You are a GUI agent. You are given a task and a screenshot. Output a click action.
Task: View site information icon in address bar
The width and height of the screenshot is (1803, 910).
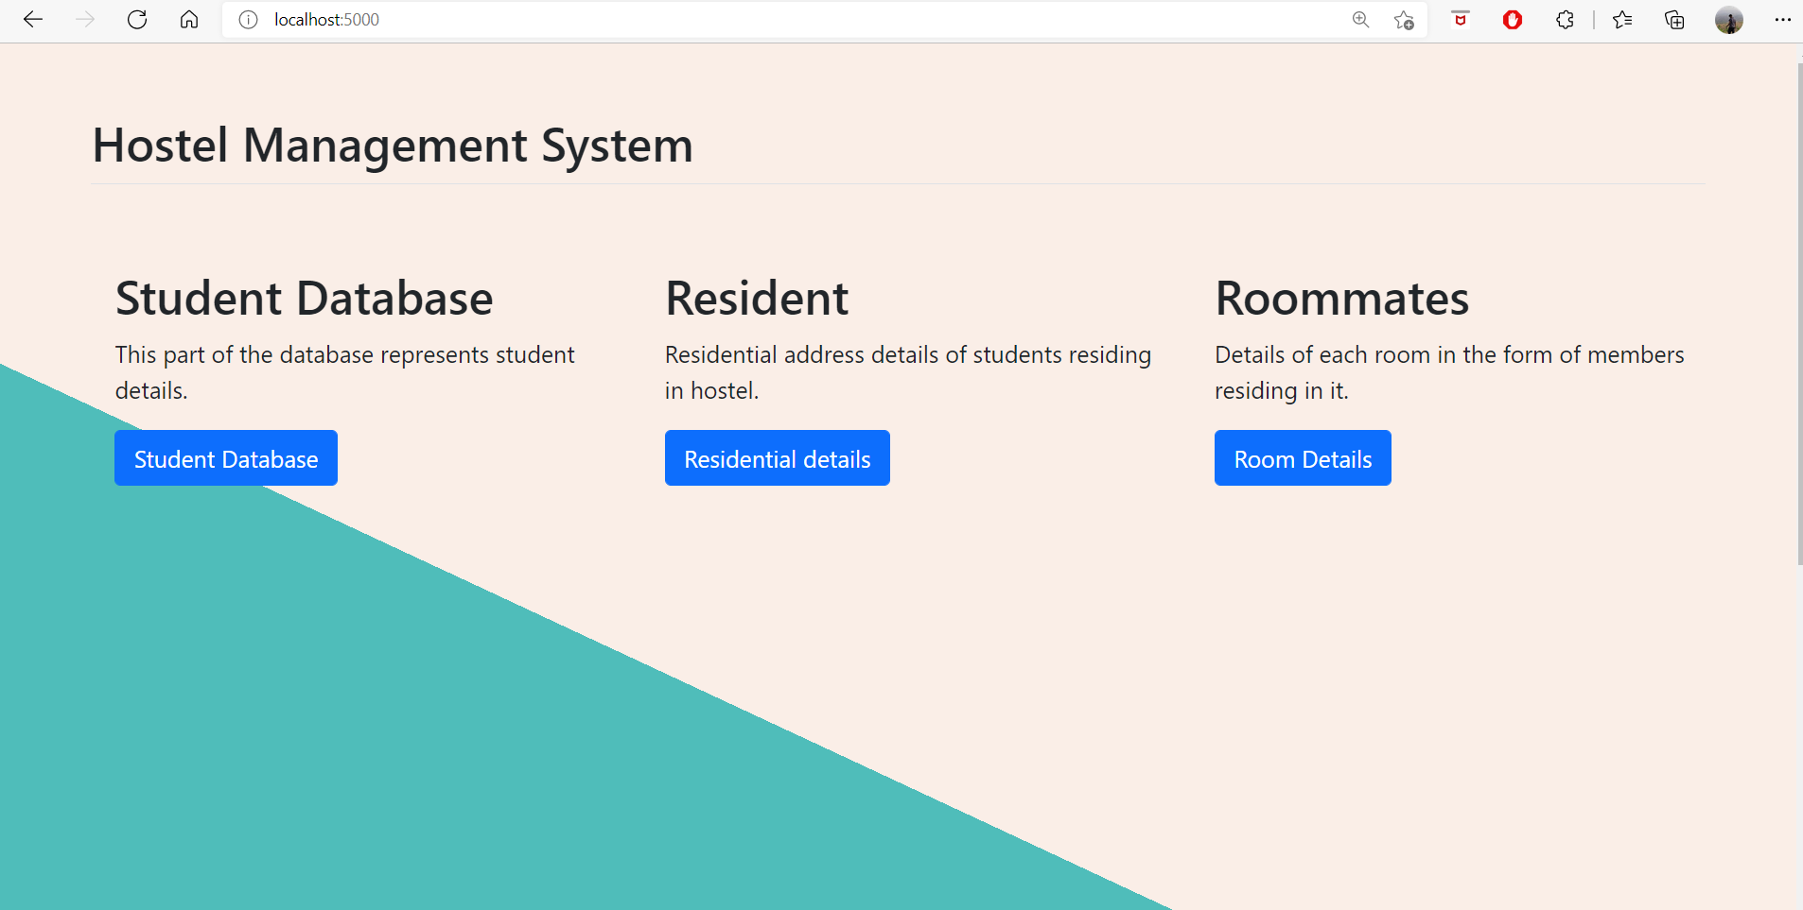point(248,20)
